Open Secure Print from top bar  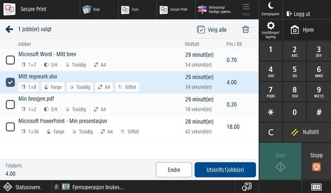pyautogui.click(x=176, y=9)
